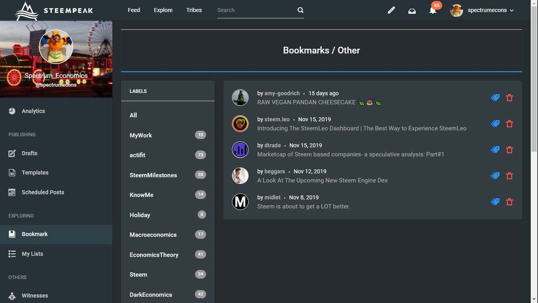This screenshot has height=303, width=538.
Task: Click the header user avatar
Action: pos(456,10)
